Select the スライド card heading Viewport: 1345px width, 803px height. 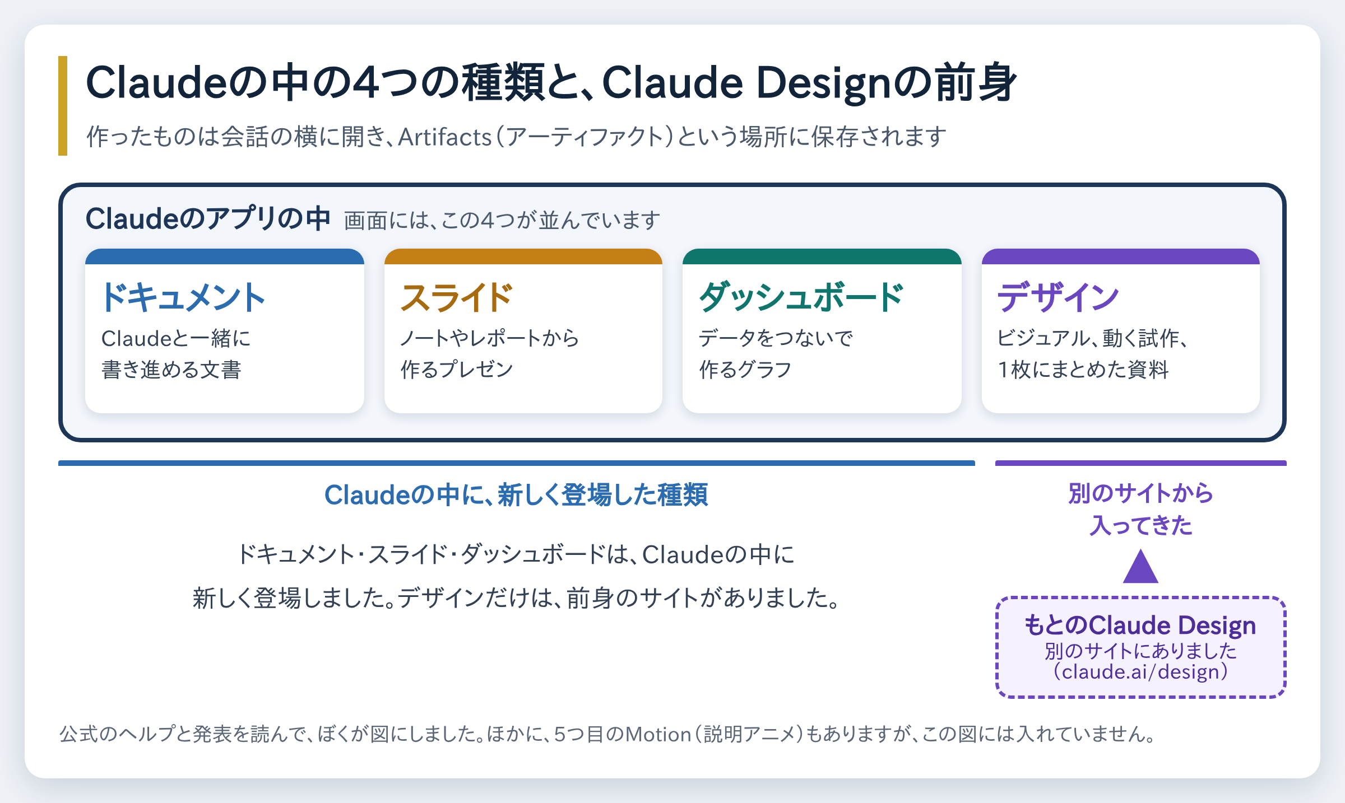pyautogui.click(x=457, y=297)
